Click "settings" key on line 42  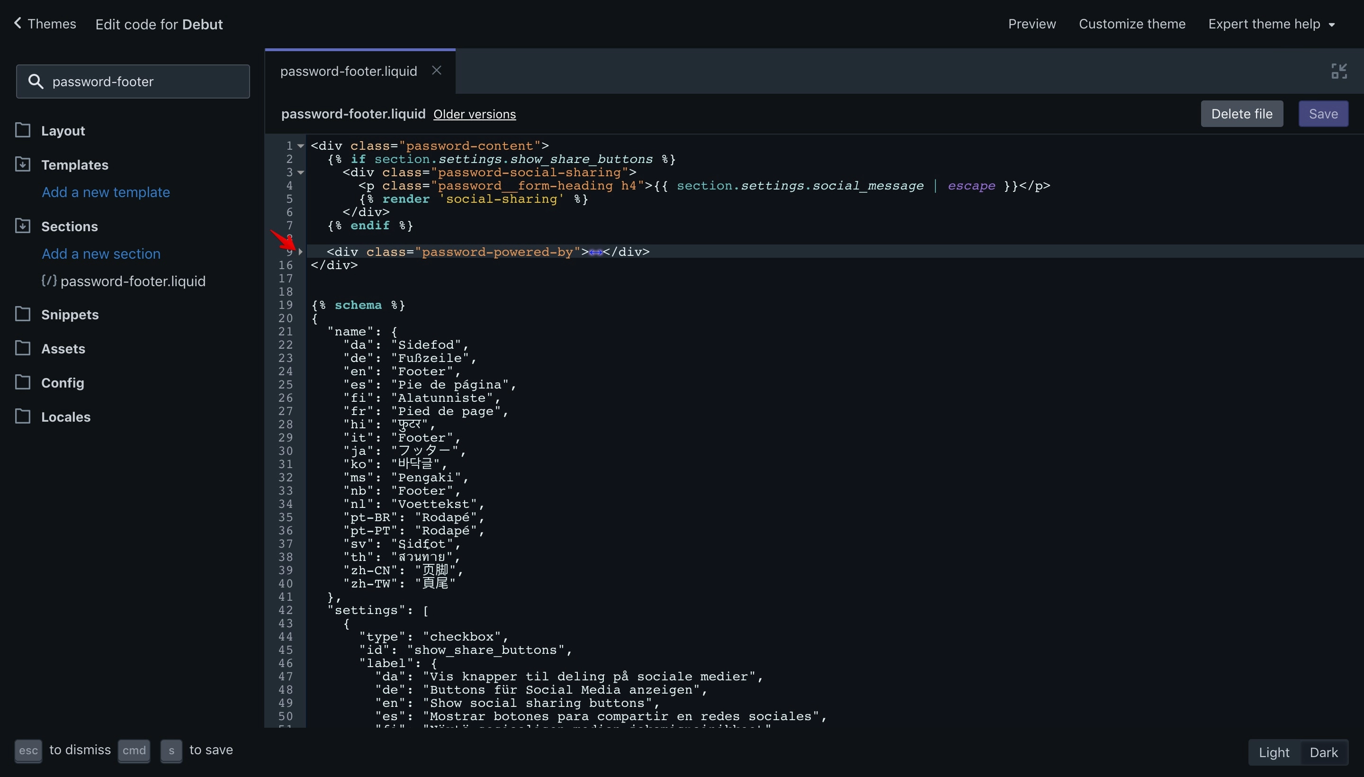click(x=366, y=610)
